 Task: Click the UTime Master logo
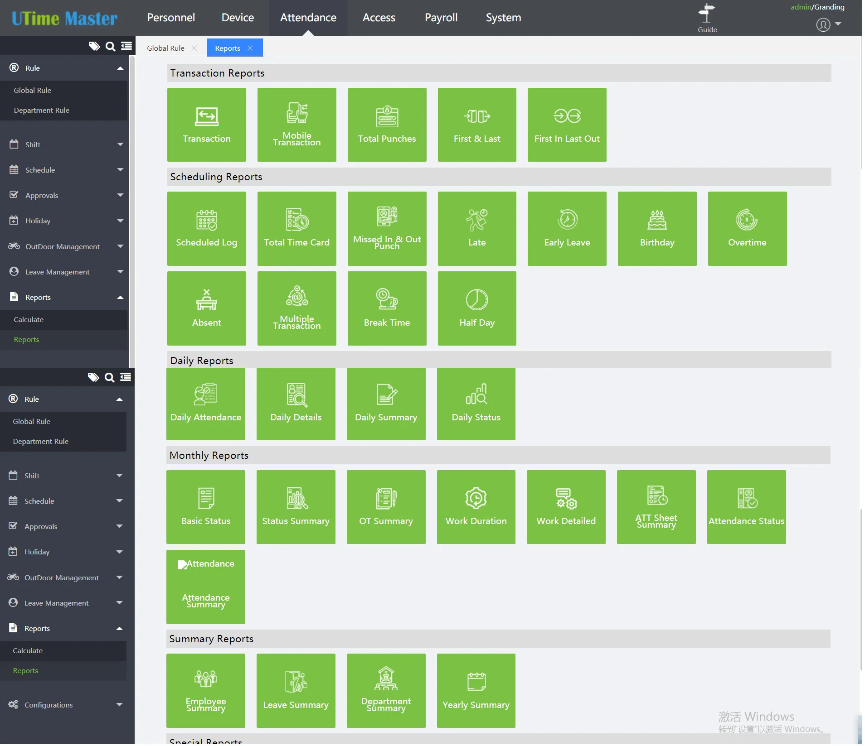64,18
